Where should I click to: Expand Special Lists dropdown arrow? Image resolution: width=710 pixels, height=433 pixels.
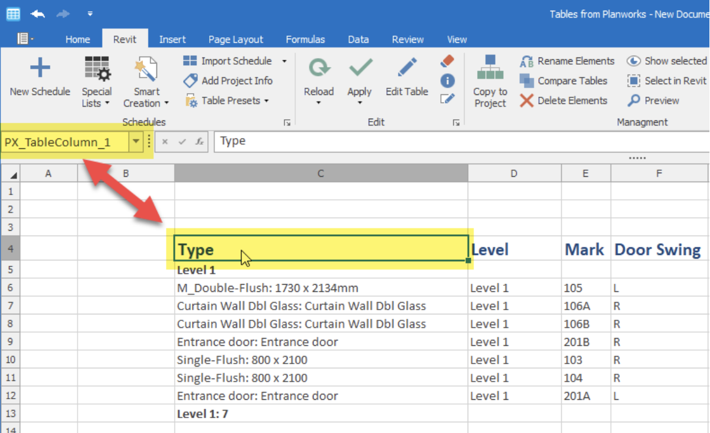click(x=107, y=103)
